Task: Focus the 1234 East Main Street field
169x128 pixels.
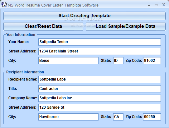Action: pos(99,51)
